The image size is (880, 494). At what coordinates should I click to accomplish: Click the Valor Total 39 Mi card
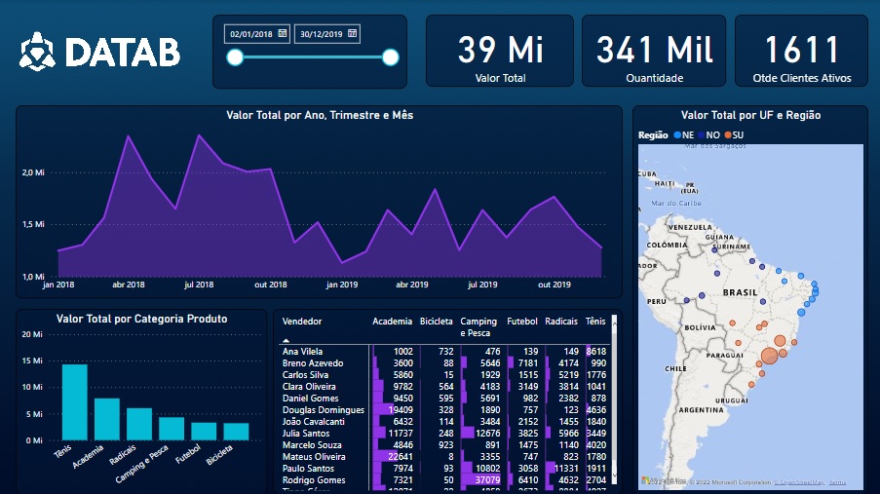pyautogui.click(x=500, y=52)
